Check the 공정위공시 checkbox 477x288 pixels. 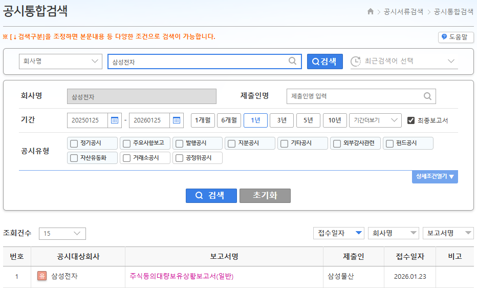point(180,158)
